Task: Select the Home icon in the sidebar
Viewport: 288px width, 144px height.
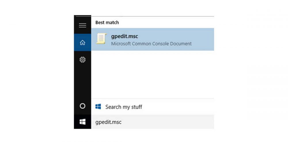Action: (x=82, y=43)
